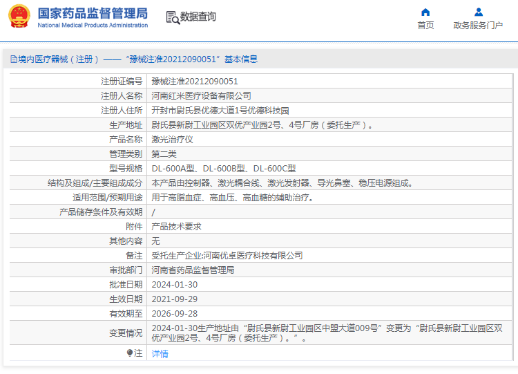
Task: Click the 产品名称 row label
Action: click(126, 140)
